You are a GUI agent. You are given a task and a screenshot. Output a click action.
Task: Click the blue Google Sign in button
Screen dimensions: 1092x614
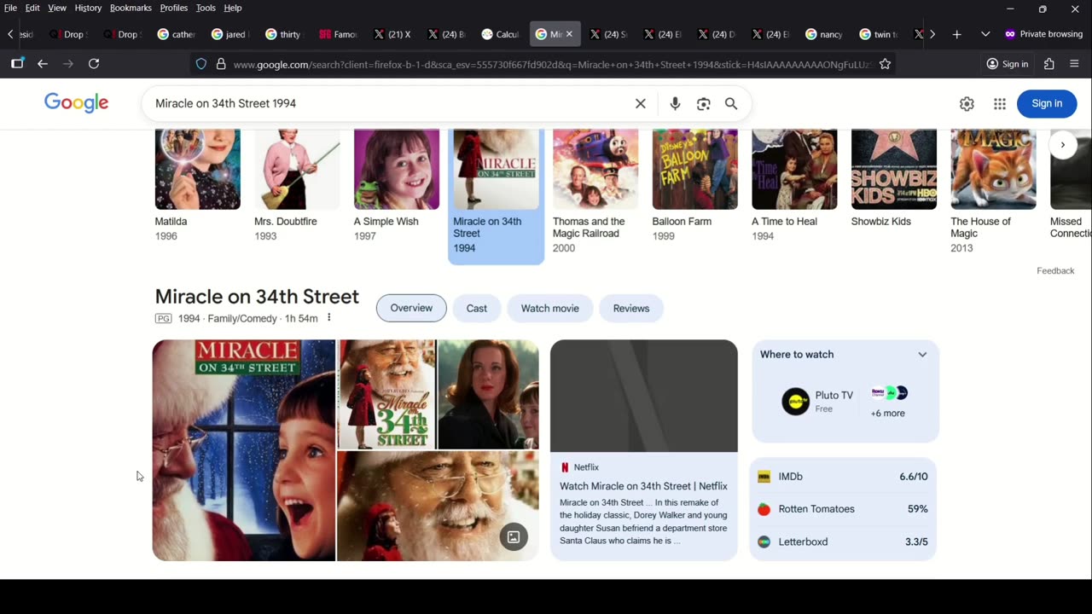click(1047, 103)
